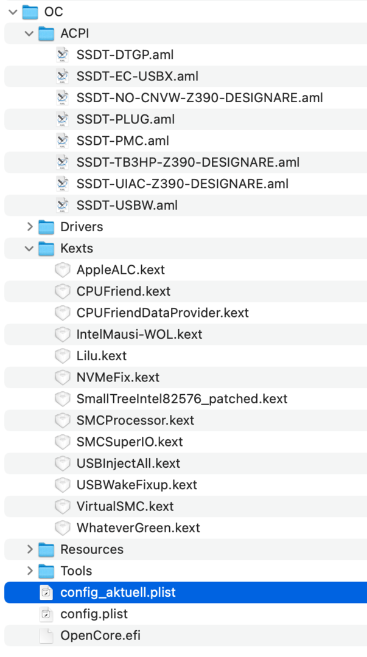Screen dimensions: 367x657
Task: Click the AML icon beside SSDT-DTGP.aml
Action: tap(62, 55)
